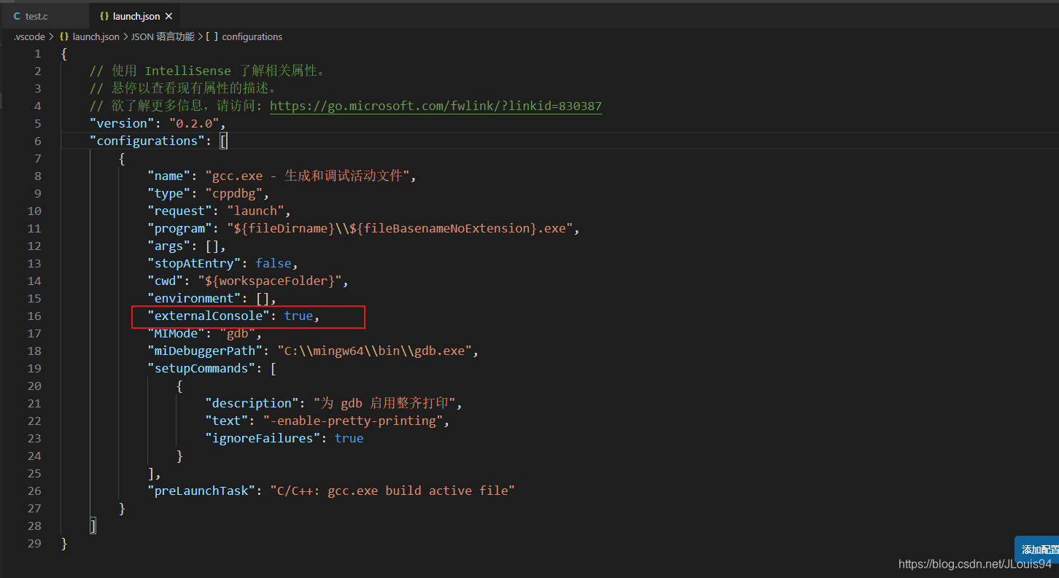Open the launch.json breadcrumb item
The image size is (1059, 578).
pyautogui.click(x=96, y=36)
